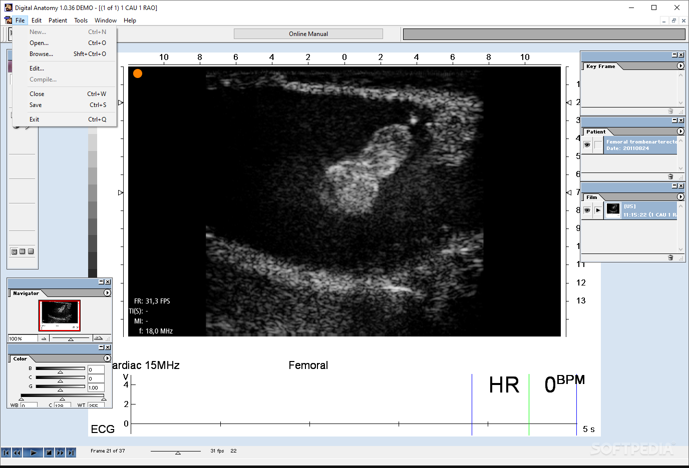Tick the empty checkbox beside the Femoral patient entry

pyautogui.click(x=598, y=145)
